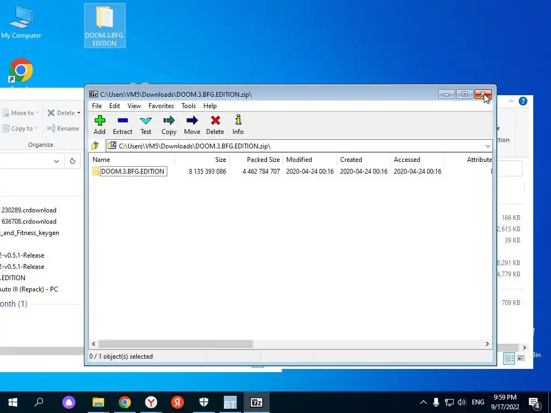Open Explorer Help question mark icon
Viewport: 551px width, 413px height.
tap(523, 101)
